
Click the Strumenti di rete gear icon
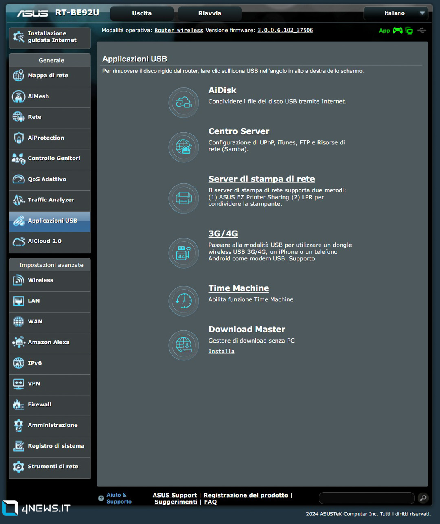click(18, 467)
